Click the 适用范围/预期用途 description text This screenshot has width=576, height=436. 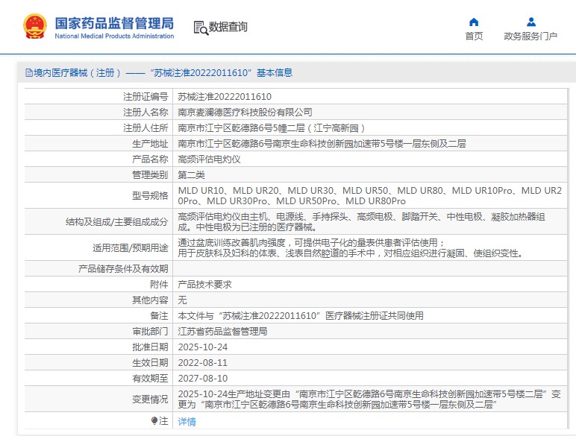pyautogui.click(x=351, y=247)
